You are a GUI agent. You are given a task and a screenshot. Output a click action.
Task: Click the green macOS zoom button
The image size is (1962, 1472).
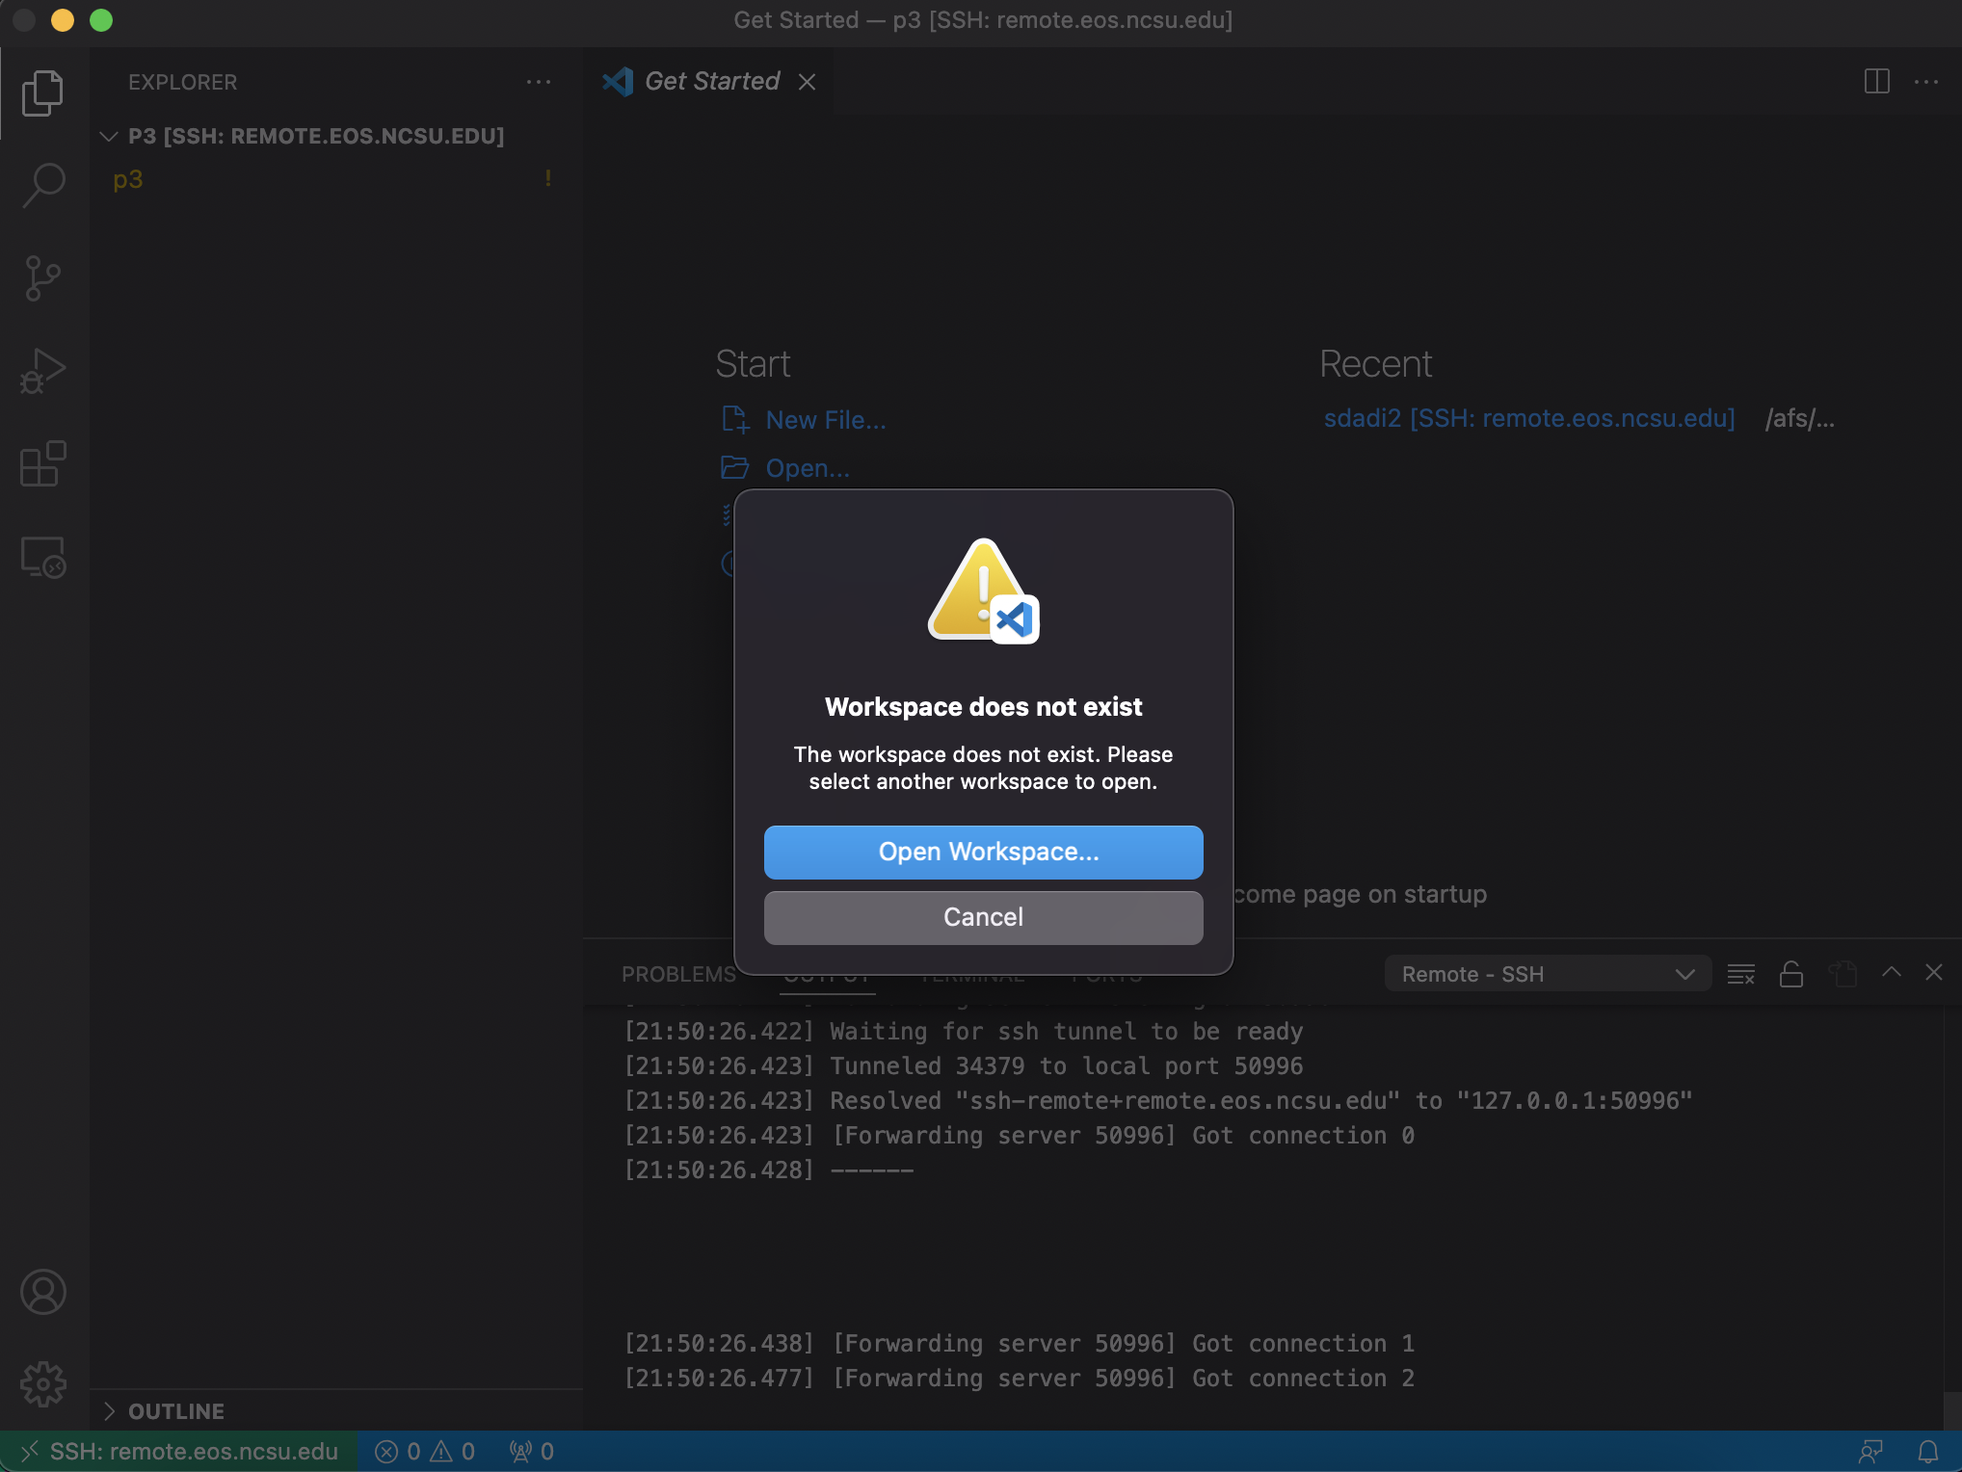101,20
